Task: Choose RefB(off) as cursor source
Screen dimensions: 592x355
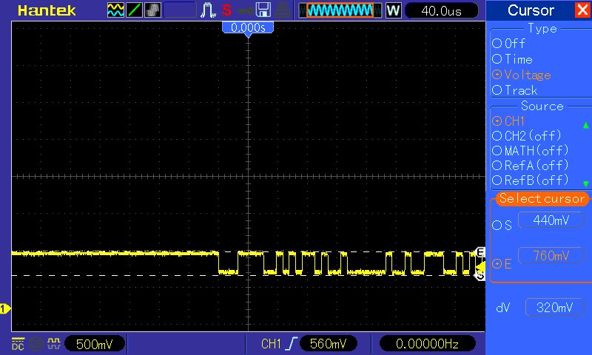Action: pos(530,180)
